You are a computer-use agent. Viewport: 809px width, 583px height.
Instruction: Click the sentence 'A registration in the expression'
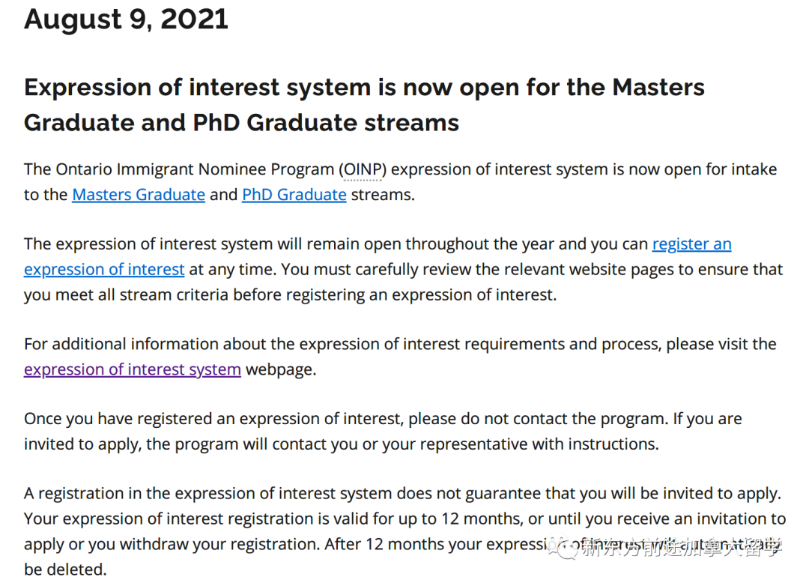tap(402, 493)
